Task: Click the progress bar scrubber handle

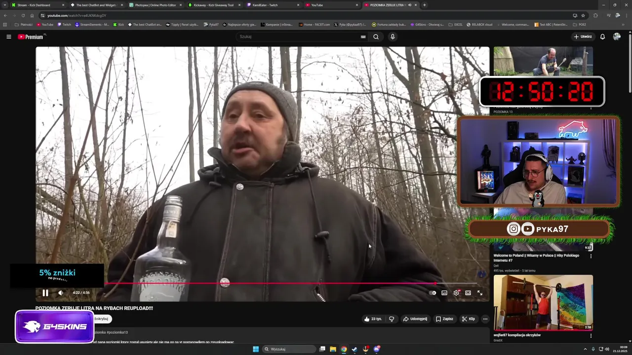Action: [x=435, y=284]
